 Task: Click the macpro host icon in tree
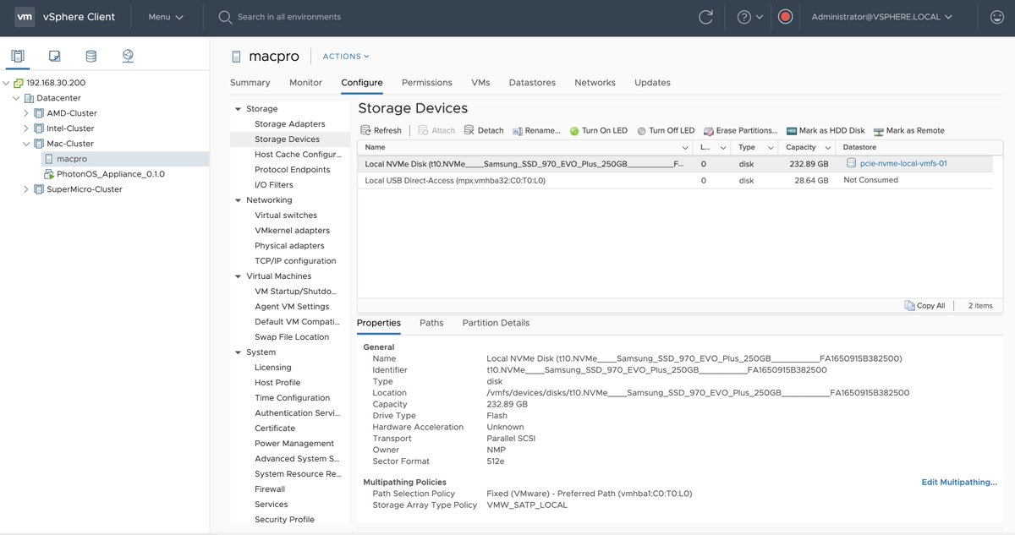click(x=48, y=159)
